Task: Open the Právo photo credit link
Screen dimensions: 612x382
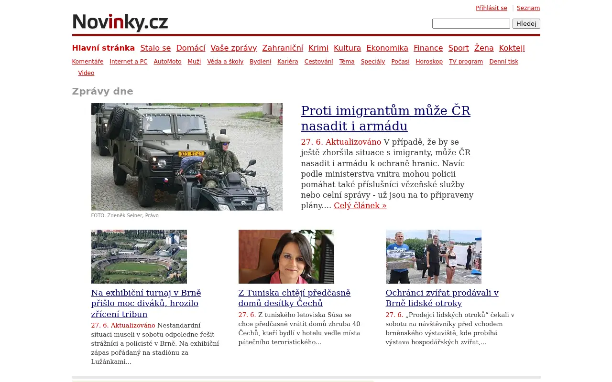Action: click(x=152, y=216)
